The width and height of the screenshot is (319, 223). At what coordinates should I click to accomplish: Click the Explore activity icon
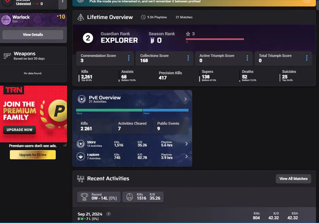(81, 156)
